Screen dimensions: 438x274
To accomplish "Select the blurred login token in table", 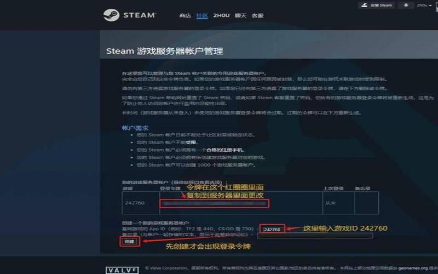I will [x=214, y=203].
